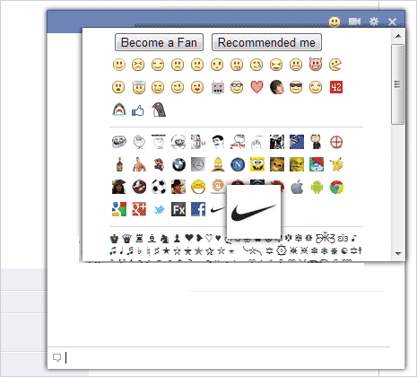Insert the soccer ball icon
The width and height of the screenshot is (417, 377).
click(159, 187)
